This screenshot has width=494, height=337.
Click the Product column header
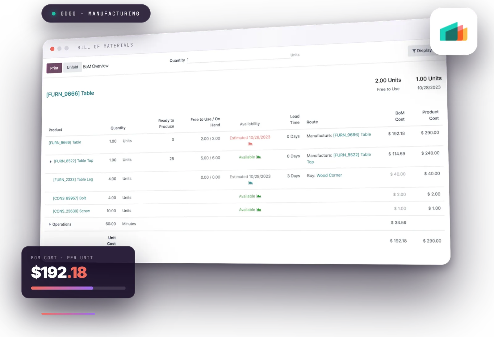(56, 130)
